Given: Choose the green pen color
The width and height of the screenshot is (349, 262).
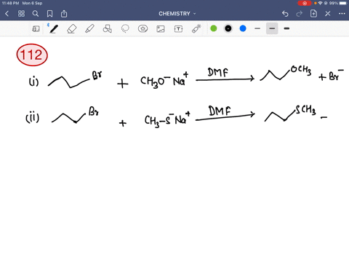Looking at the screenshot, I should click(214, 28).
